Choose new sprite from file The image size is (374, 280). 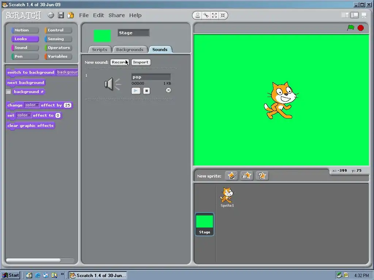[247, 176]
